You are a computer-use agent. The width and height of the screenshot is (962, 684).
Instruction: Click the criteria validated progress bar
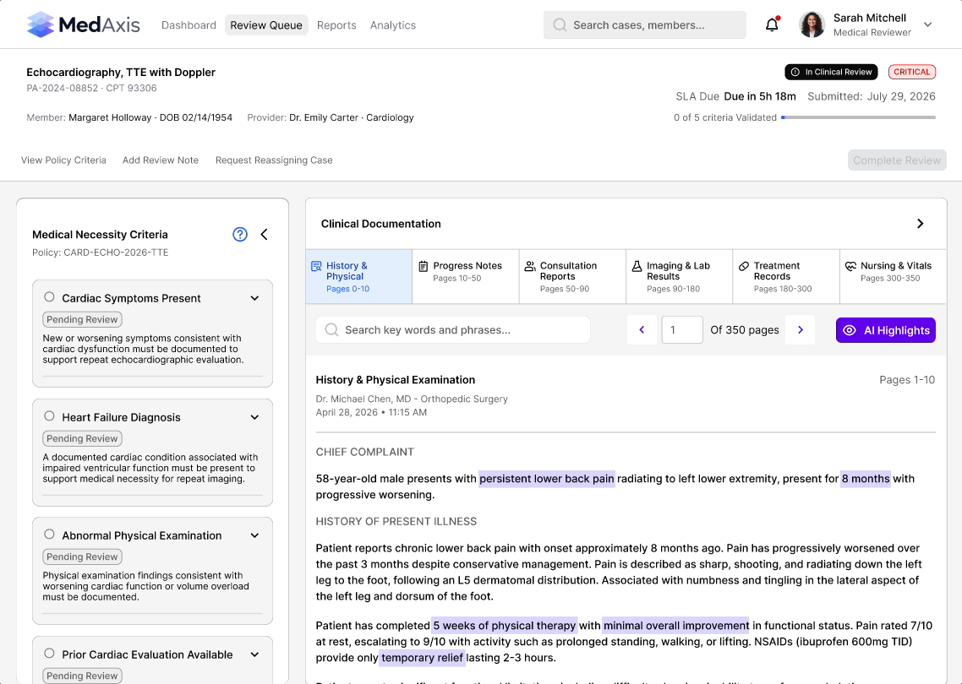[858, 117]
